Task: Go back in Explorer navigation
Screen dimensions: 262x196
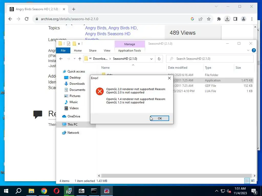Action: click(x=61, y=59)
